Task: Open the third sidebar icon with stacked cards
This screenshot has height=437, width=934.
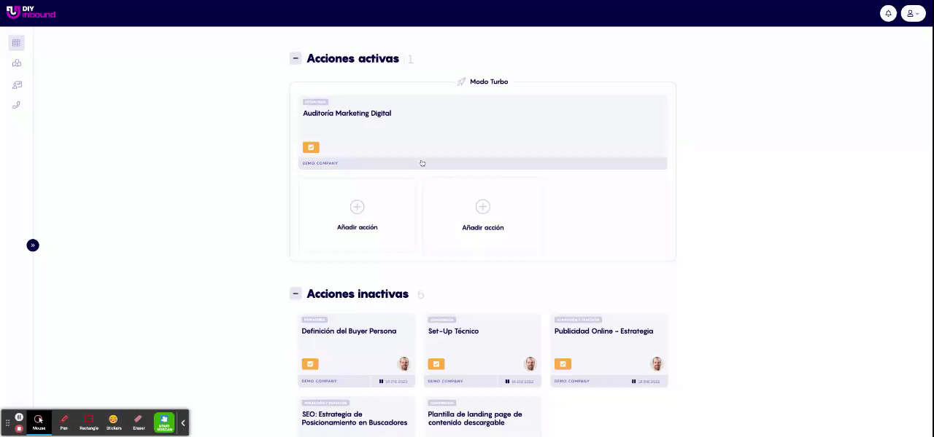Action: 16,84
